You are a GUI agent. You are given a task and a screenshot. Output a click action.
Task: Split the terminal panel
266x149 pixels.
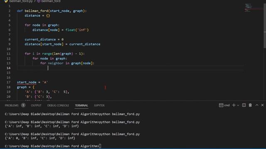(244, 105)
